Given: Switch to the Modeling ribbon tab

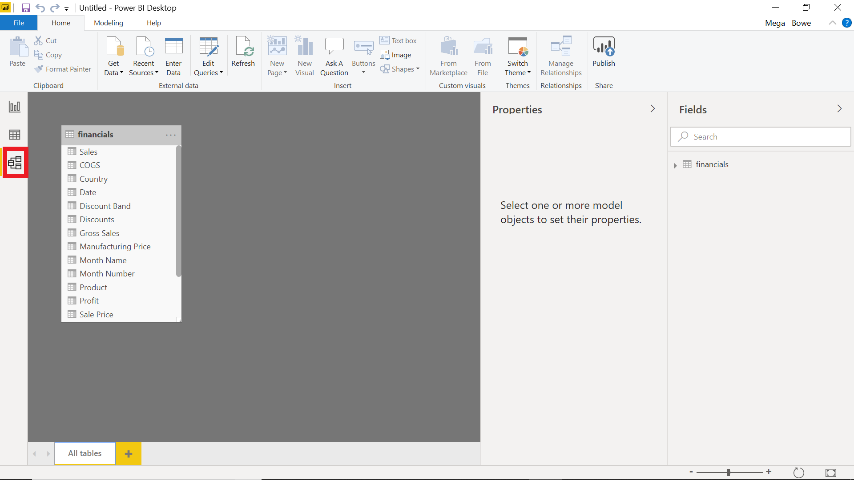Looking at the screenshot, I should [x=109, y=23].
